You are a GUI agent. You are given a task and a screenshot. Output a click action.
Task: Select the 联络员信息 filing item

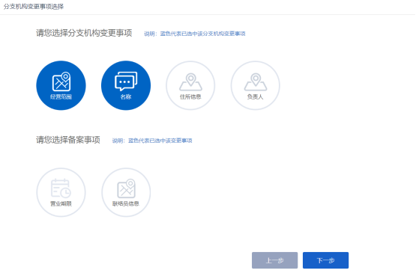[126, 192]
